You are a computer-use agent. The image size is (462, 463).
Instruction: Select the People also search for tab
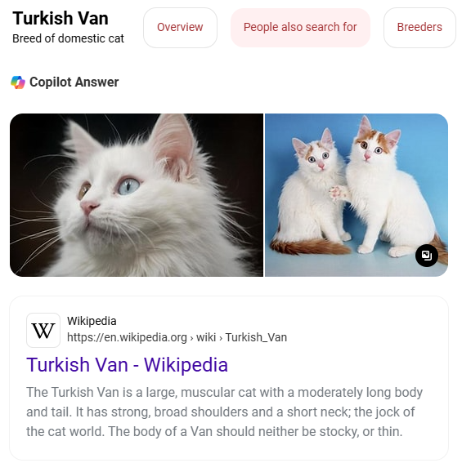(x=300, y=28)
